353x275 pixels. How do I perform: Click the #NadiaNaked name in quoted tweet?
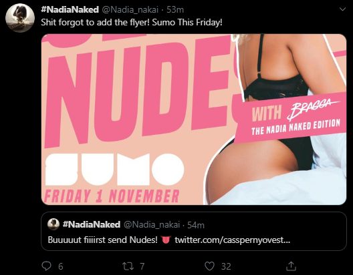(x=92, y=224)
